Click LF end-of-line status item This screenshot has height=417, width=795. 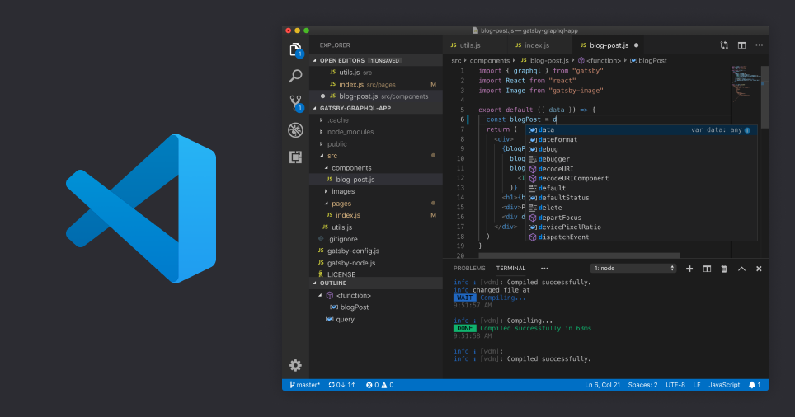point(697,385)
